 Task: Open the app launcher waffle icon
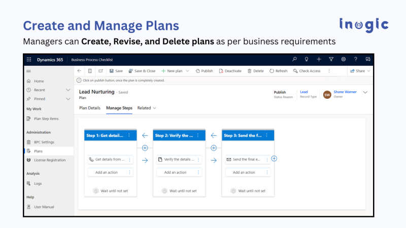(x=29, y=60)
